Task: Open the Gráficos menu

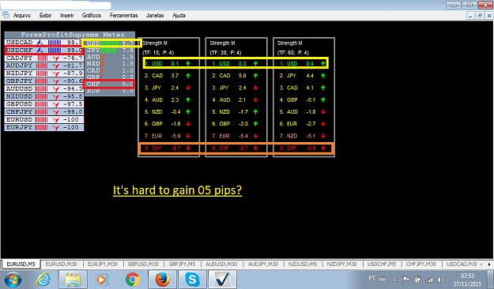Action: tap(92, 15)
